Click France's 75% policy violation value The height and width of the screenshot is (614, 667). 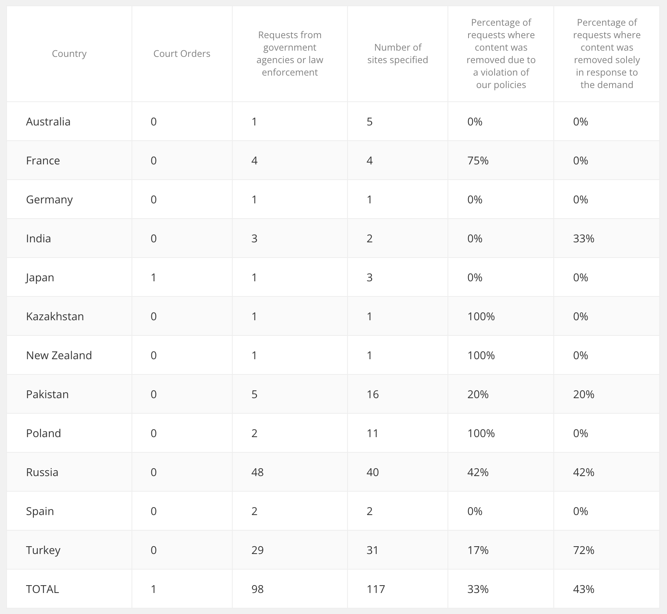click(x=478, y=161)
